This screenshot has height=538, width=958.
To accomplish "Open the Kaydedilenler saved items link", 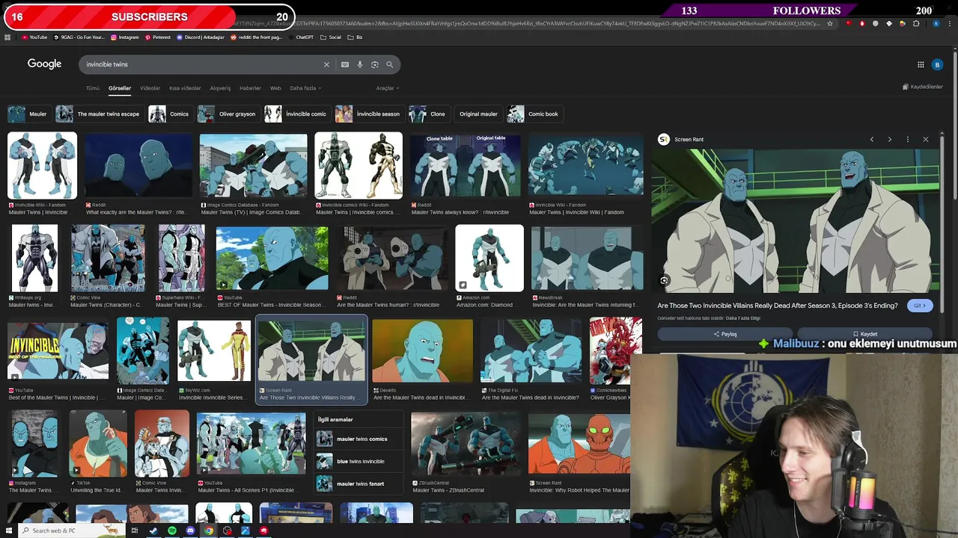I will (x=922, y=87).
